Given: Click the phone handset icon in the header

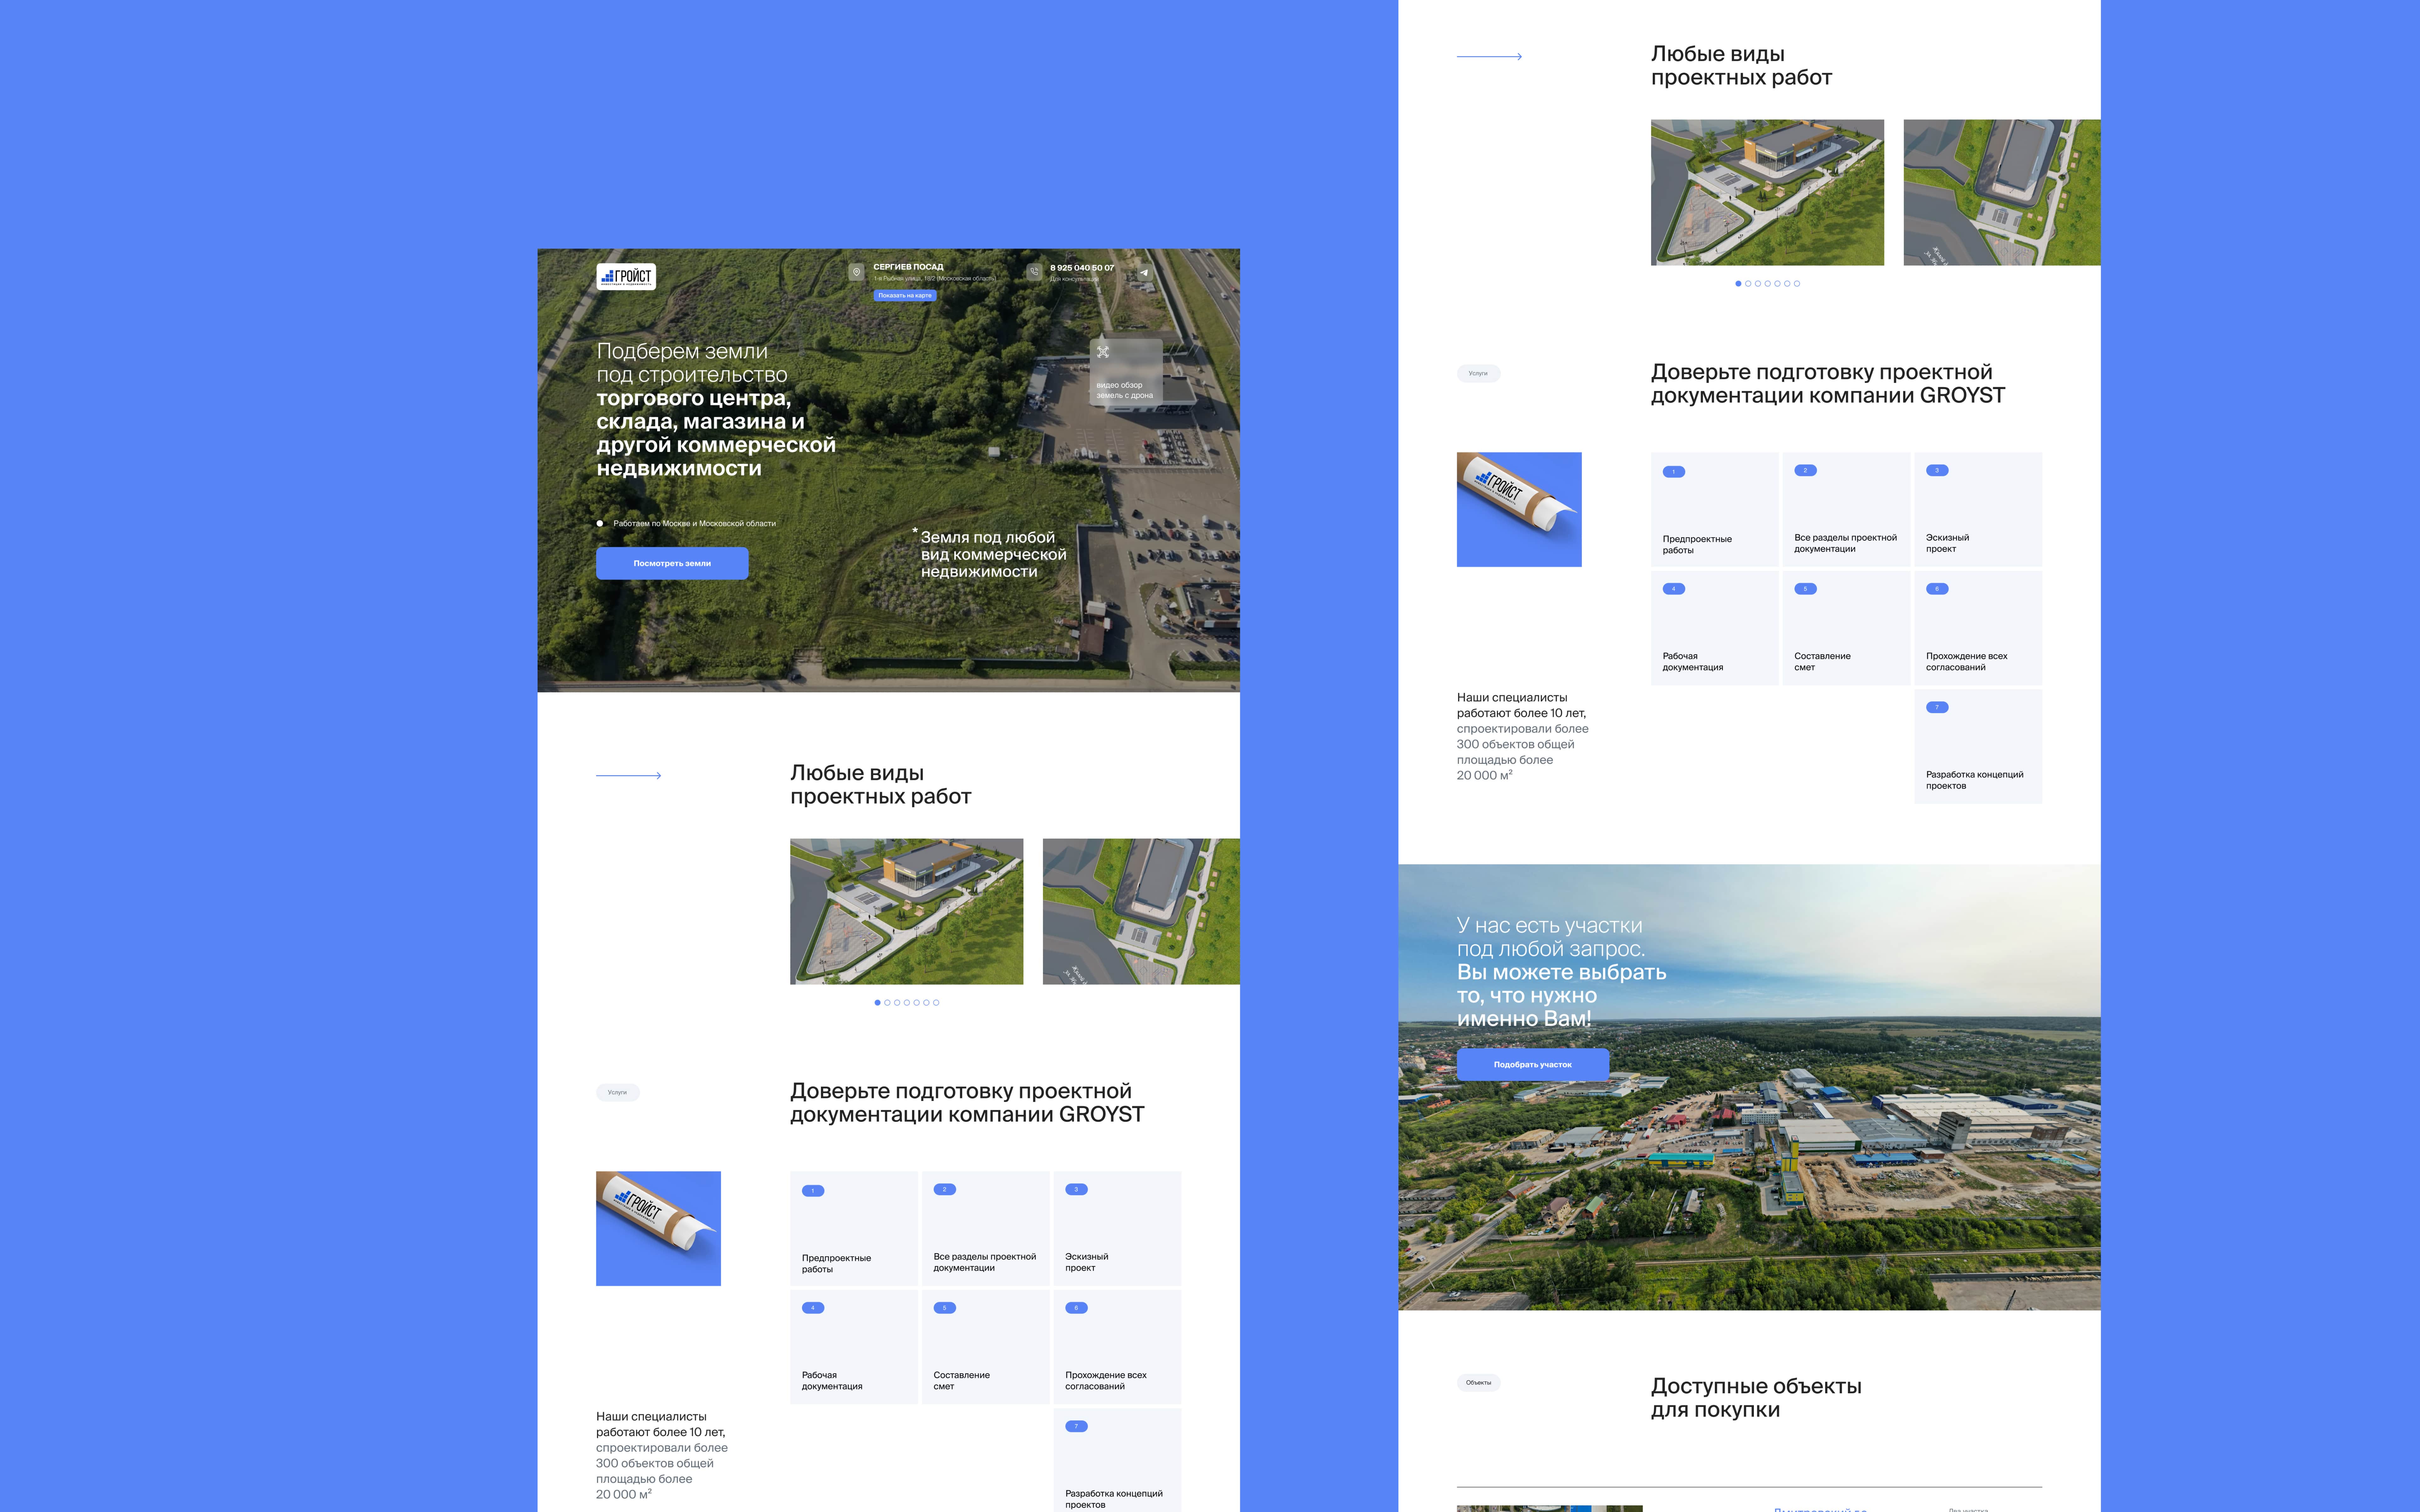Looking at the screenshot, I should pyautogui.click(x=1034, y=272).
